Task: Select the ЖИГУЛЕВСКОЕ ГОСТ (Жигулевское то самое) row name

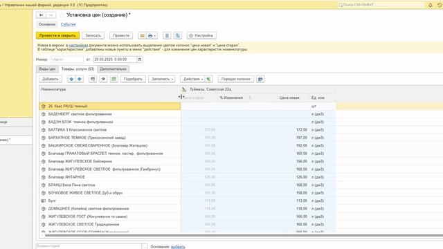Action: [x=88, y=216]
